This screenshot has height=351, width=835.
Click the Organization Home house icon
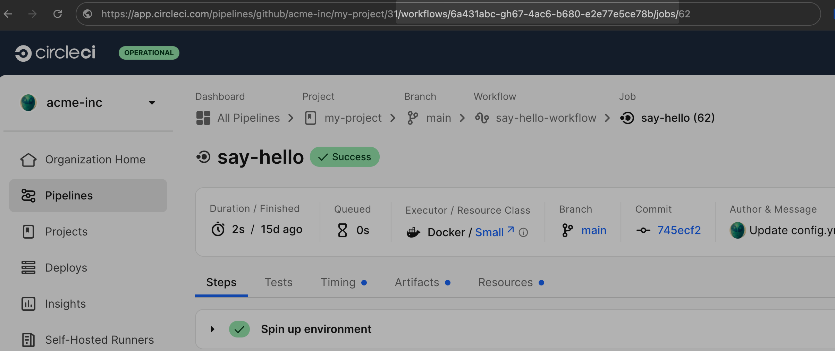(x=28, y=160)
